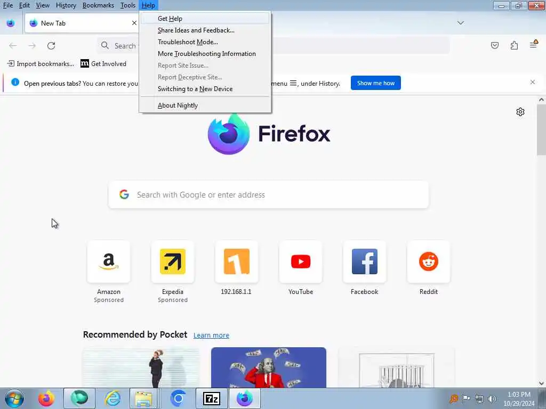This screenshot has width=546, height=409.
Task: Close the Help menu via its title
Action: click(148, 5)
